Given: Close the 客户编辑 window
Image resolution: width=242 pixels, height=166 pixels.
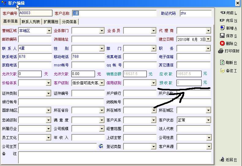Looking at the screenshot, I should [237, 3].
